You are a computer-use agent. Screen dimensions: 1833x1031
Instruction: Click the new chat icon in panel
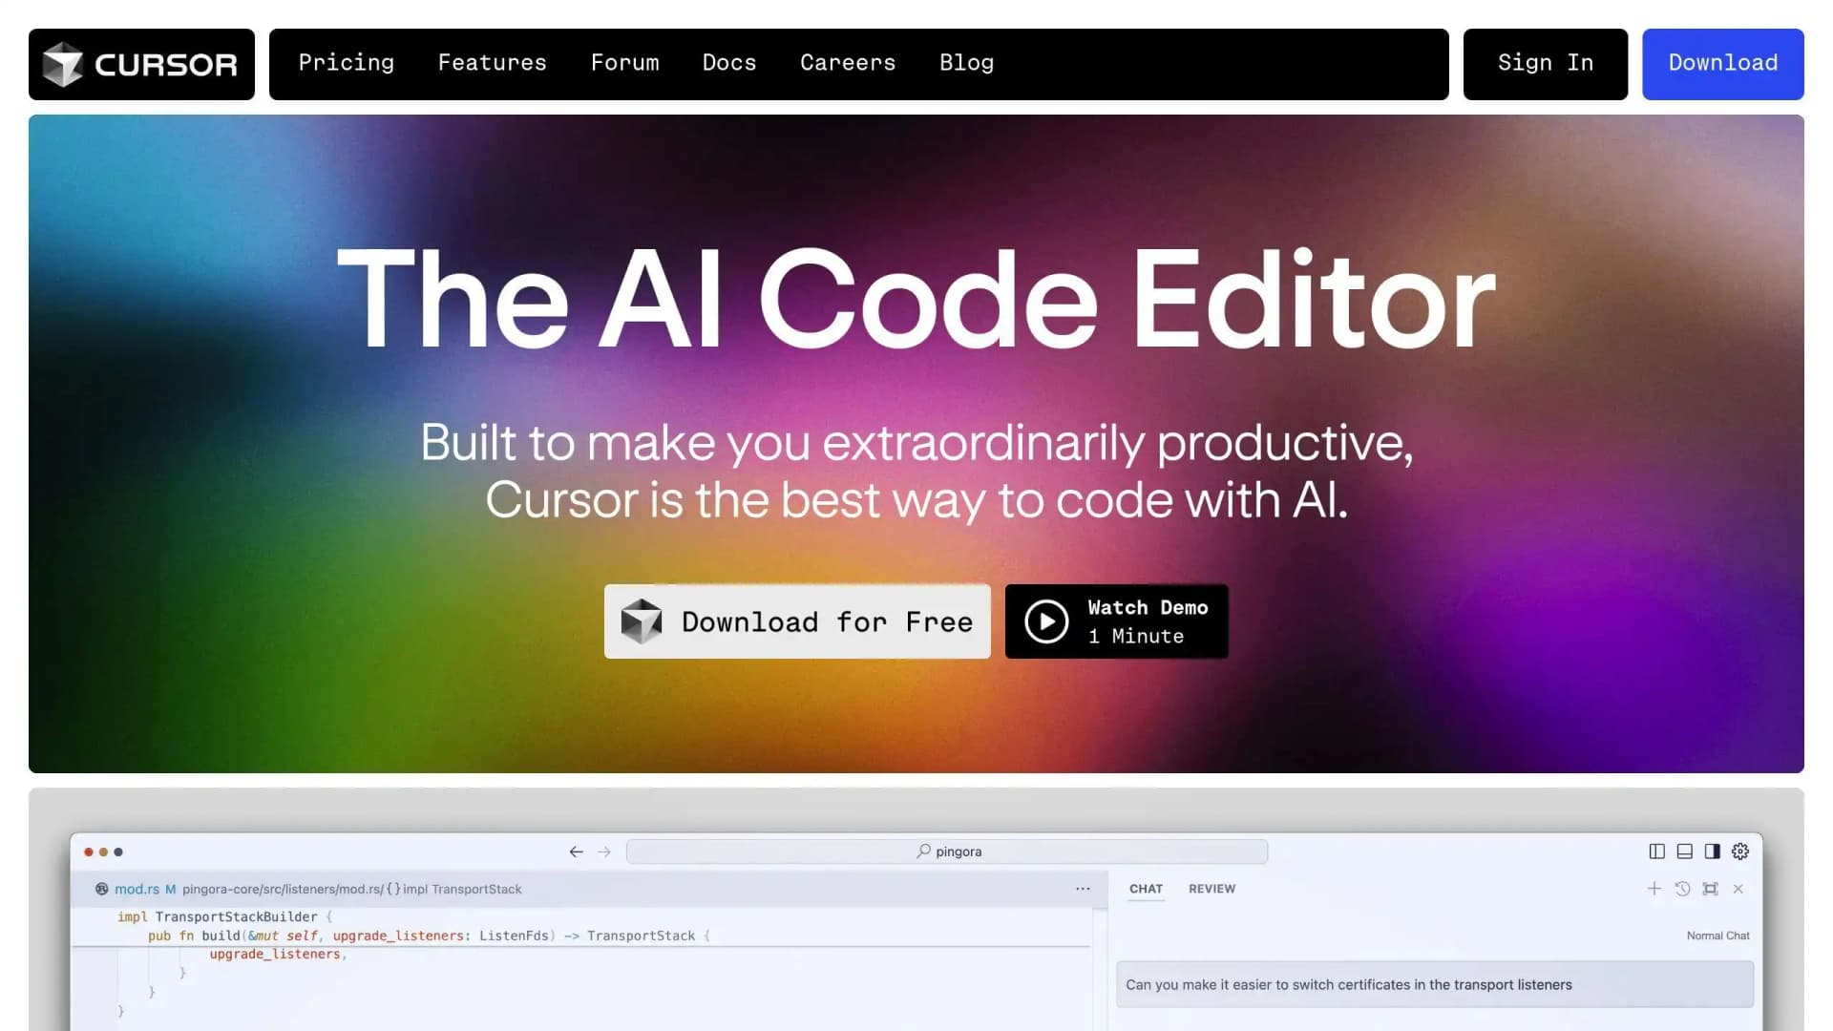click(1655, 889)
